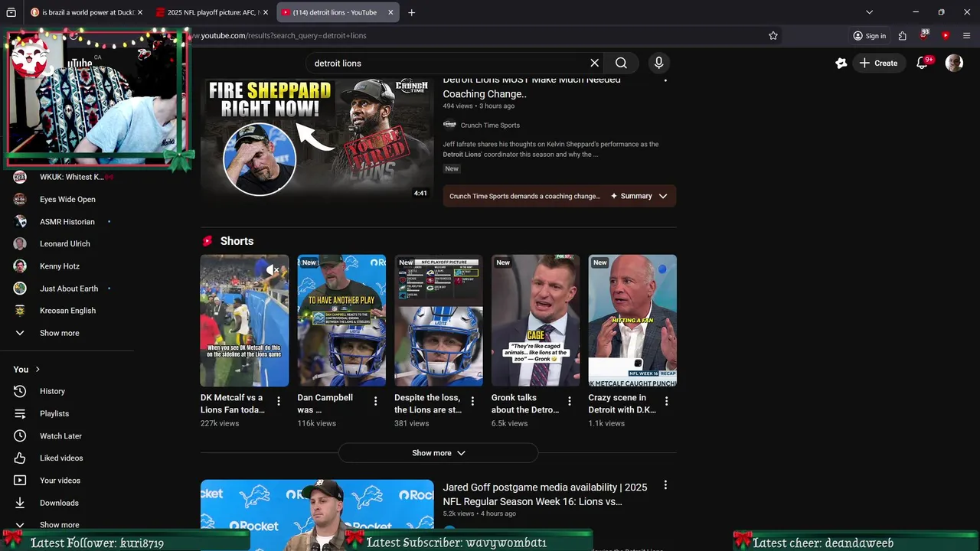Click the magnifier search button
Screen dimensions: 980x551
621,63
